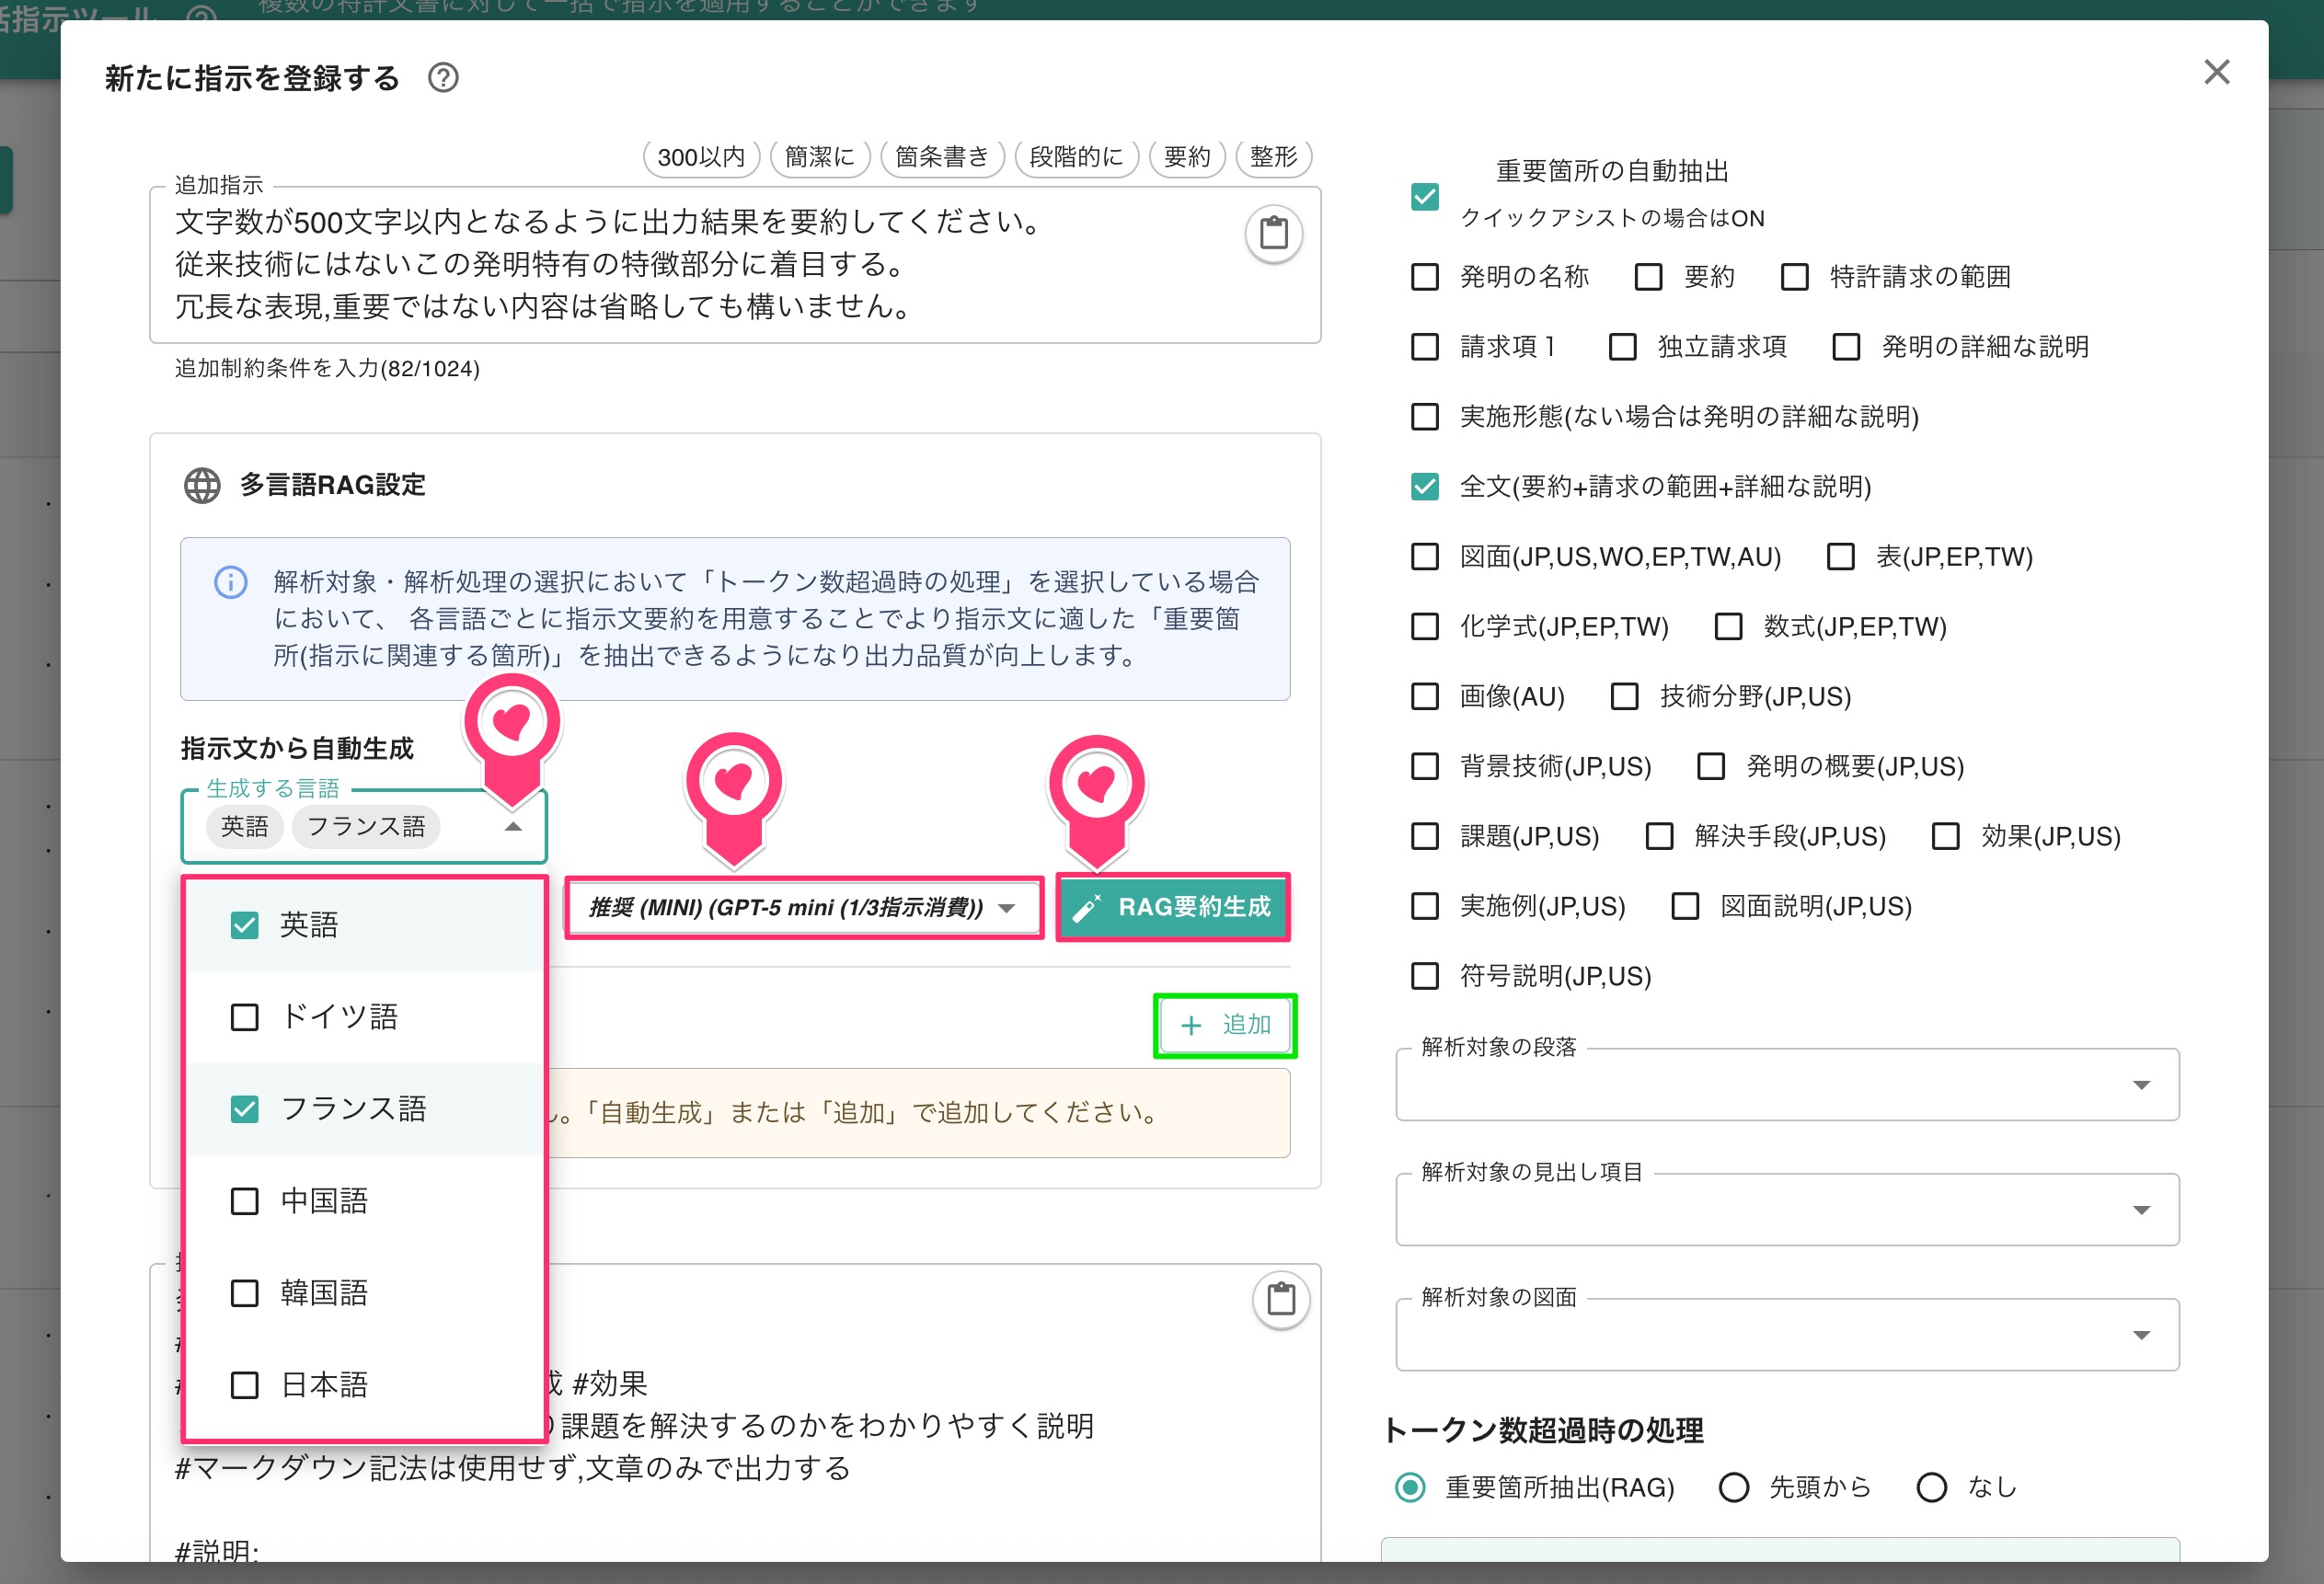Check the 独立請求項 checkbox
The image size is (2324, 1584).
[x=1623, y=347]
